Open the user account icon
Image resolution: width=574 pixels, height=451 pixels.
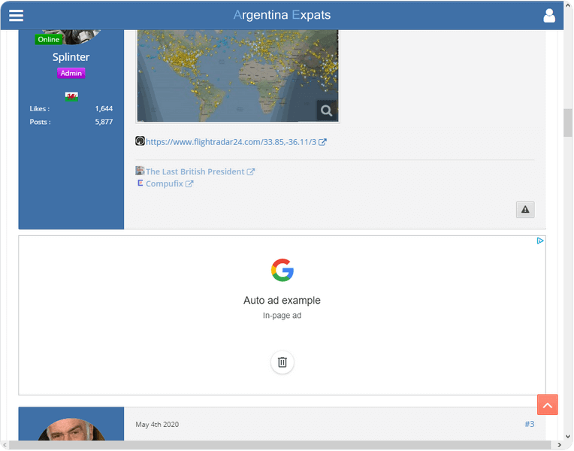point(548,15)
